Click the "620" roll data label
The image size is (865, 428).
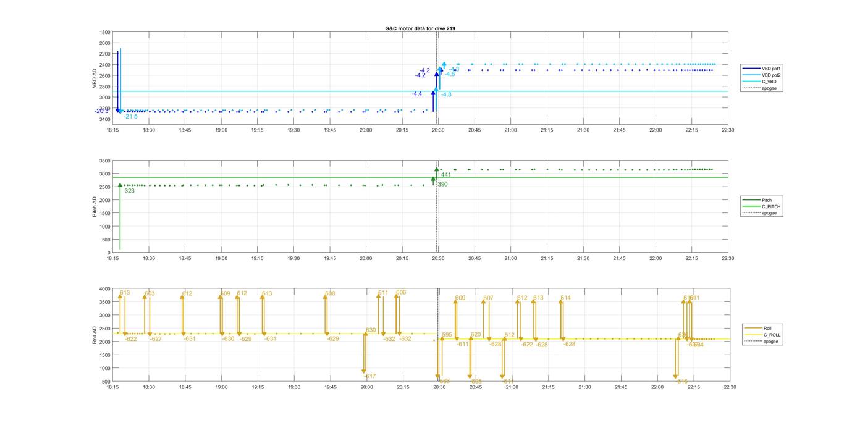coord(476,335)
